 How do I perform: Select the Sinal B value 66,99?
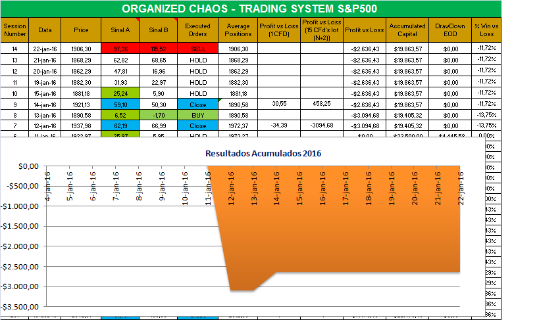pyautogui.click(x=159, y=126)
